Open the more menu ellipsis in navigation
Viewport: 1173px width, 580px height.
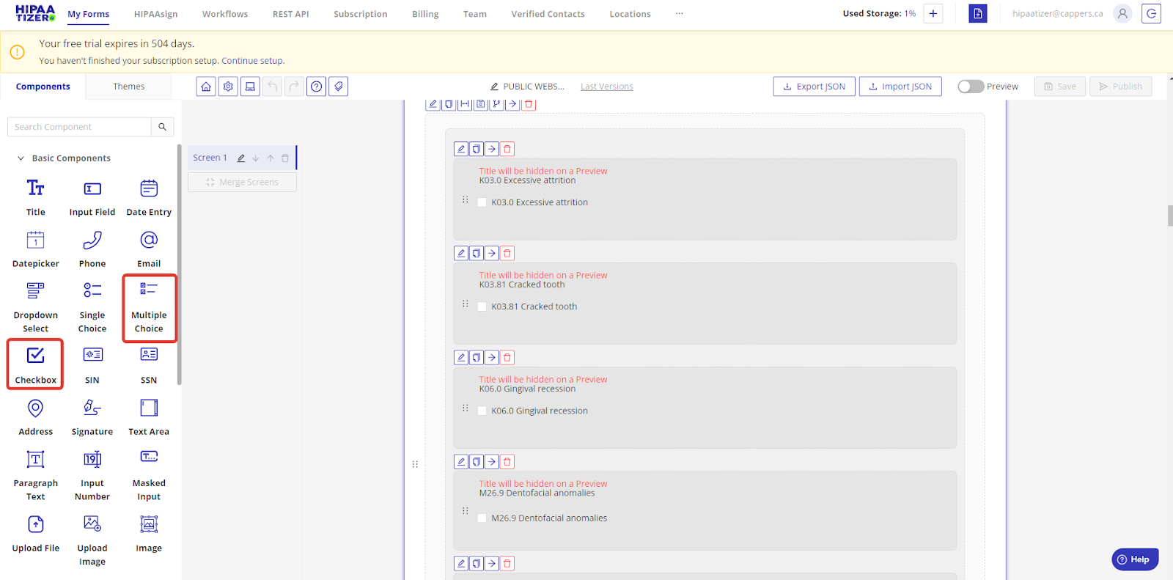pos(679,14)
